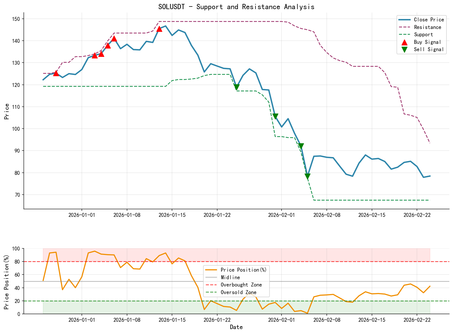
Task: Select the buy signal triangle at the 145 peak
Action: (159, 29)
